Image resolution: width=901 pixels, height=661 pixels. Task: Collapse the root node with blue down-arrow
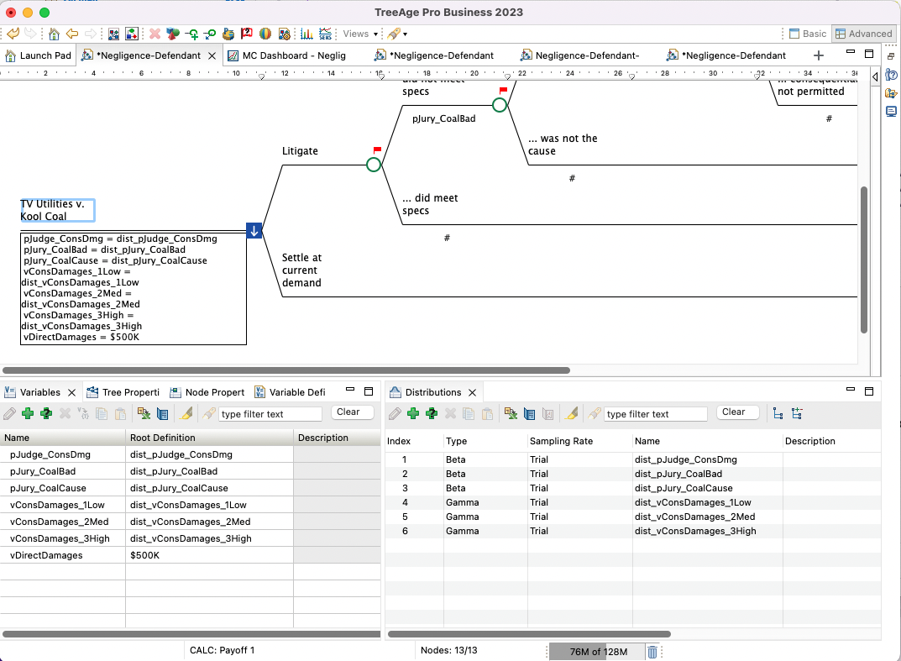pyautogui.click(x=254, y=230)
